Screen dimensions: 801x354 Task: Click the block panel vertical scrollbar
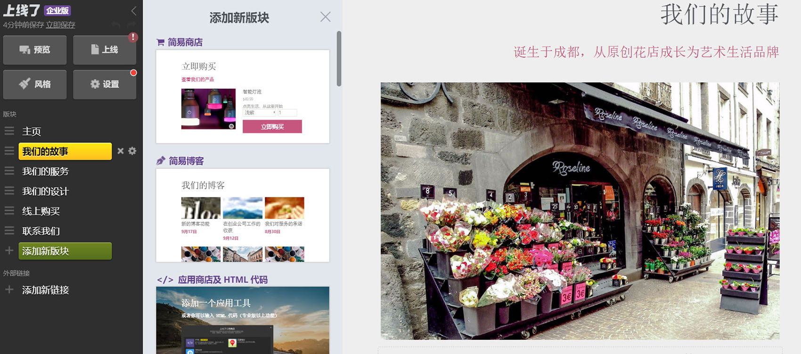(339, 59)
